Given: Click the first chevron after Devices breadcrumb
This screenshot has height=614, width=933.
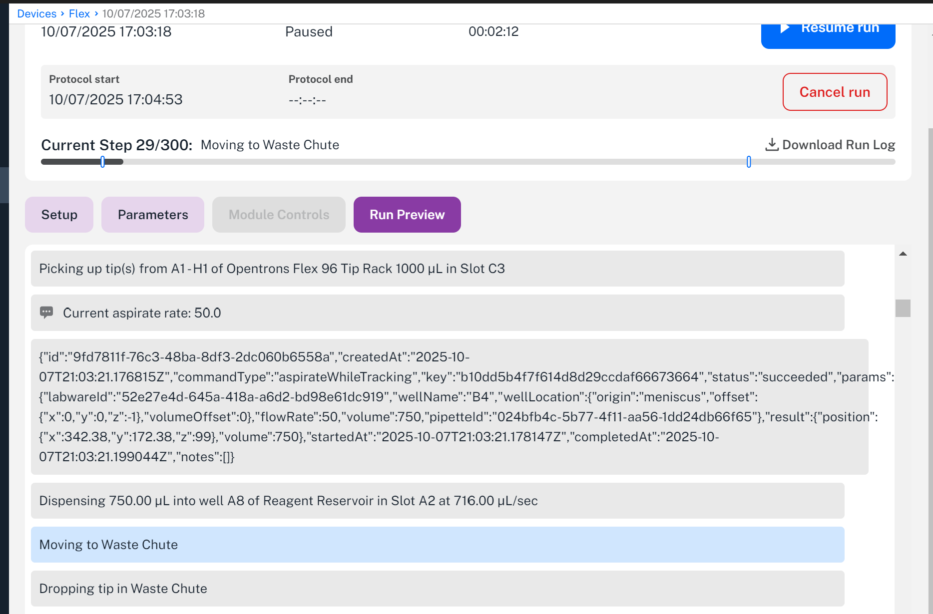Looking at the screenshot, I should (x=62, y=13).
